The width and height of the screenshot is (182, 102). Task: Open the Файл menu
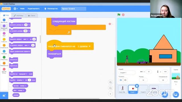coord(22,9)
